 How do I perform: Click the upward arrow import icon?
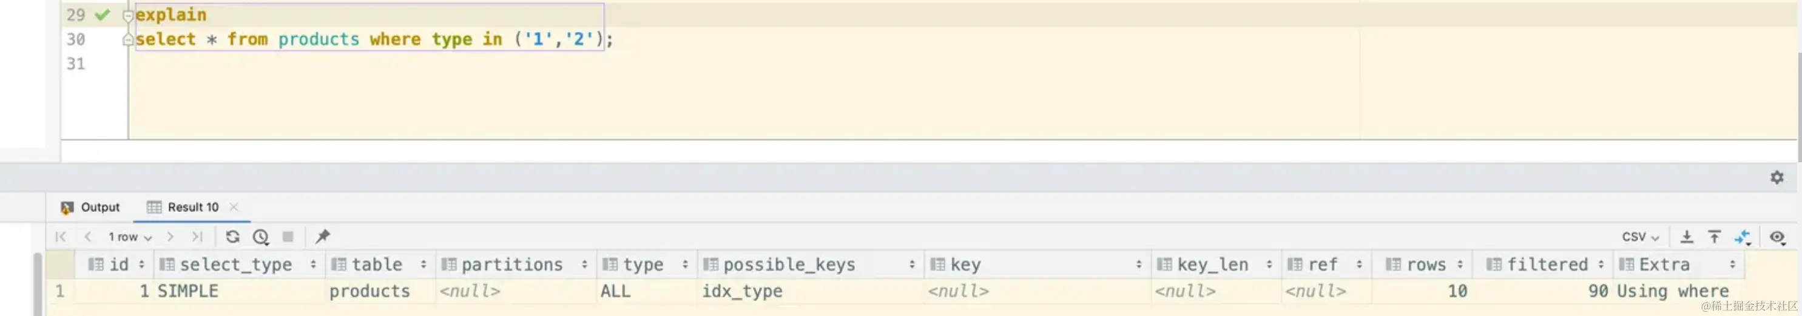(x=1714, y=237)
